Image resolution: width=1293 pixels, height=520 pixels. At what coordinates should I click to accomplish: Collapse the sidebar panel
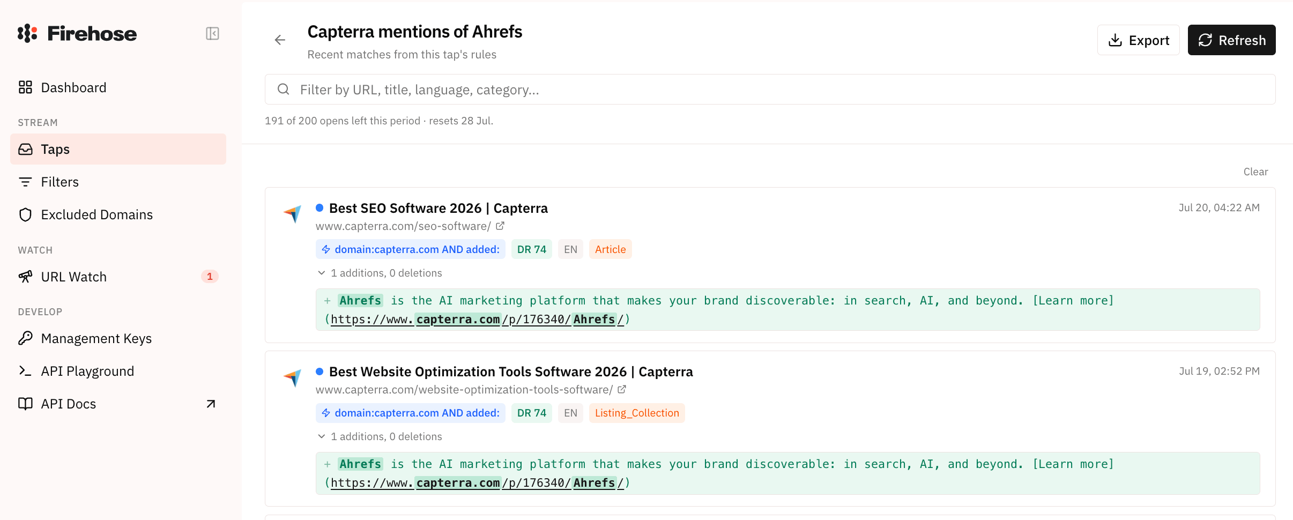pos(212,33)
